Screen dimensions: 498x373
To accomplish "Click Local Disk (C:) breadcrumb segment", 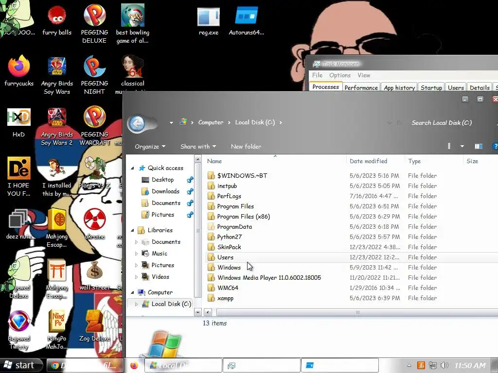I will pyautogui.click(x=255, y=122).
